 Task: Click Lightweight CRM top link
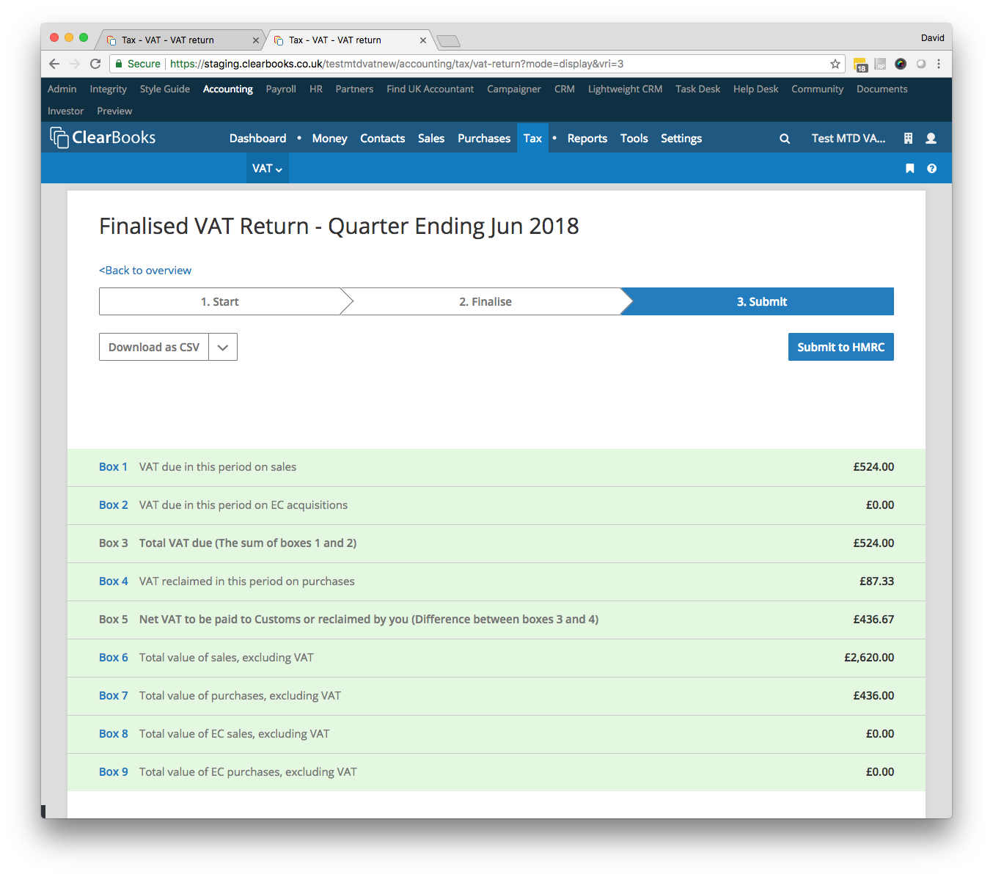(626, 89)
